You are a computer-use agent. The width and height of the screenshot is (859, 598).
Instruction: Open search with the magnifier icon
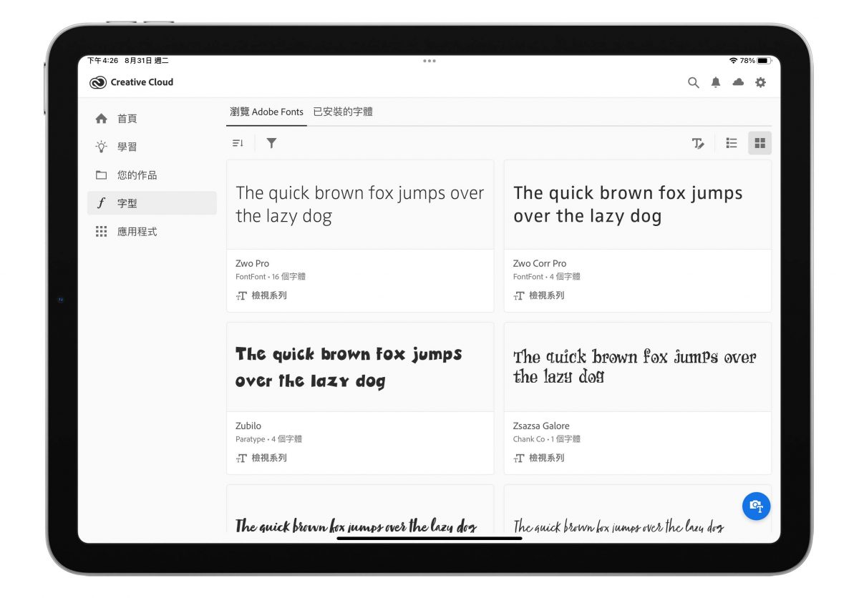tap(693, 82)
